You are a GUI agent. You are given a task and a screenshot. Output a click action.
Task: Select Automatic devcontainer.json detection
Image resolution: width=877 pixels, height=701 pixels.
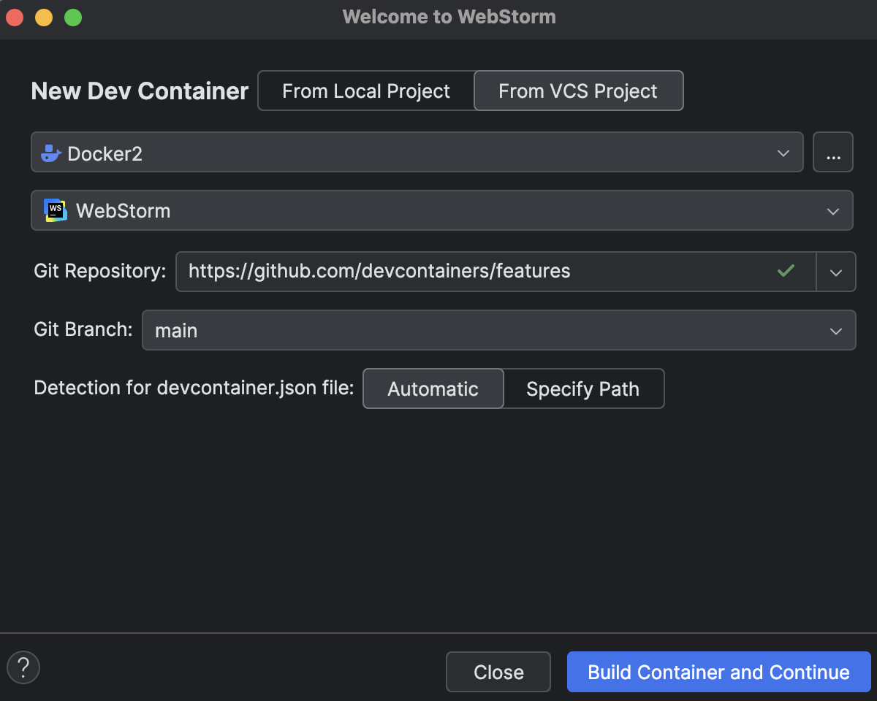433,388
